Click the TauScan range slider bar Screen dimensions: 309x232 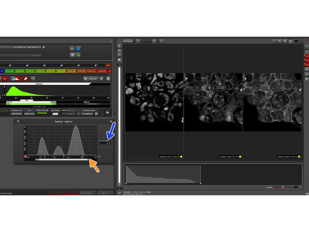[x=63, y=159]
